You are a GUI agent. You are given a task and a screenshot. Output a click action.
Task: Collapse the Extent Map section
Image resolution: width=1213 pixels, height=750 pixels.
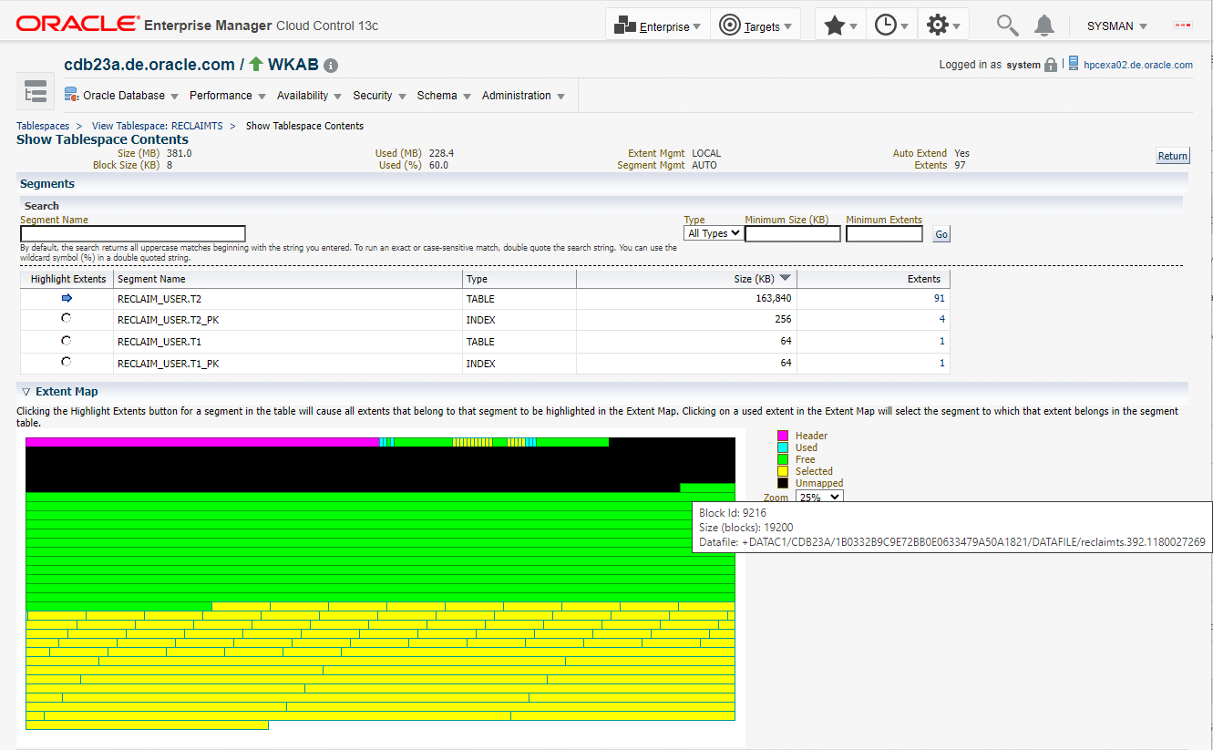point(26,392)
